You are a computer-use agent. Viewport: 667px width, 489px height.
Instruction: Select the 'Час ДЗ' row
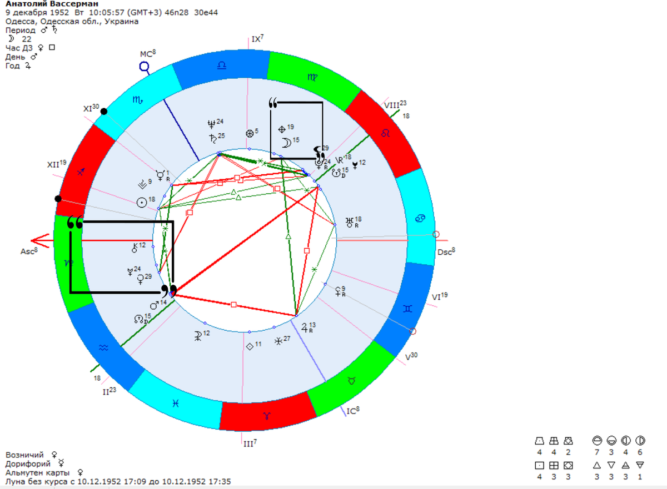pos(30,48)
